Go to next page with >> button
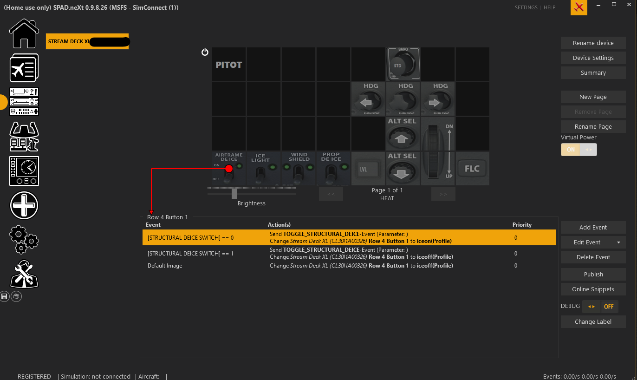The image size is (637, 380). [443, 194]
